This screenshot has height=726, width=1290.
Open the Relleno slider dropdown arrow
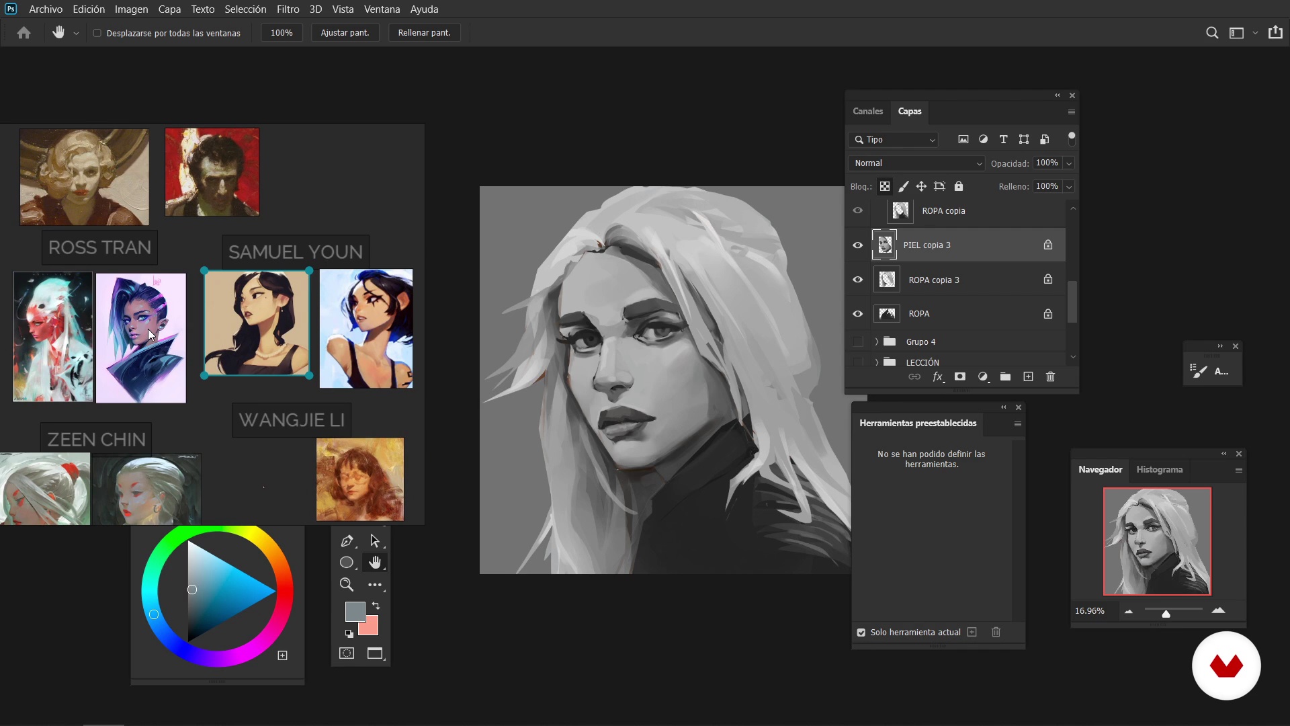click(1069, 187)
